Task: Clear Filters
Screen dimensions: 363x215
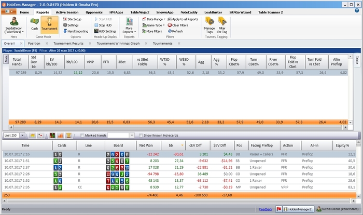Action: point(178,25)
